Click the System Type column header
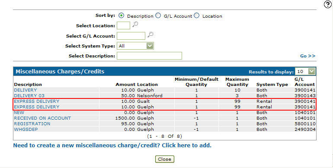Viewport: 333px width, 168px height. (x=272, y=84)
